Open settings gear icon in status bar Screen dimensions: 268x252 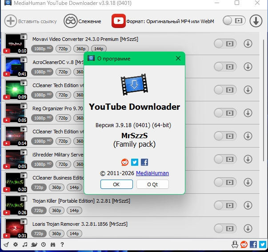(15, 244)
